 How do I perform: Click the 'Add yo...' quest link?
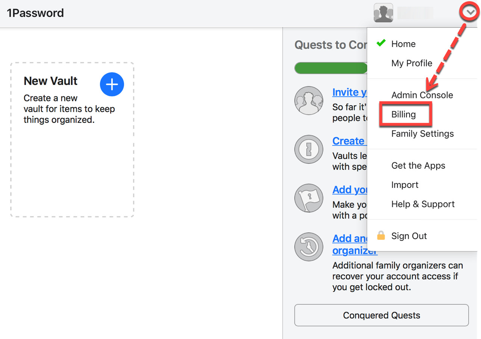click(x=349, y=190)
